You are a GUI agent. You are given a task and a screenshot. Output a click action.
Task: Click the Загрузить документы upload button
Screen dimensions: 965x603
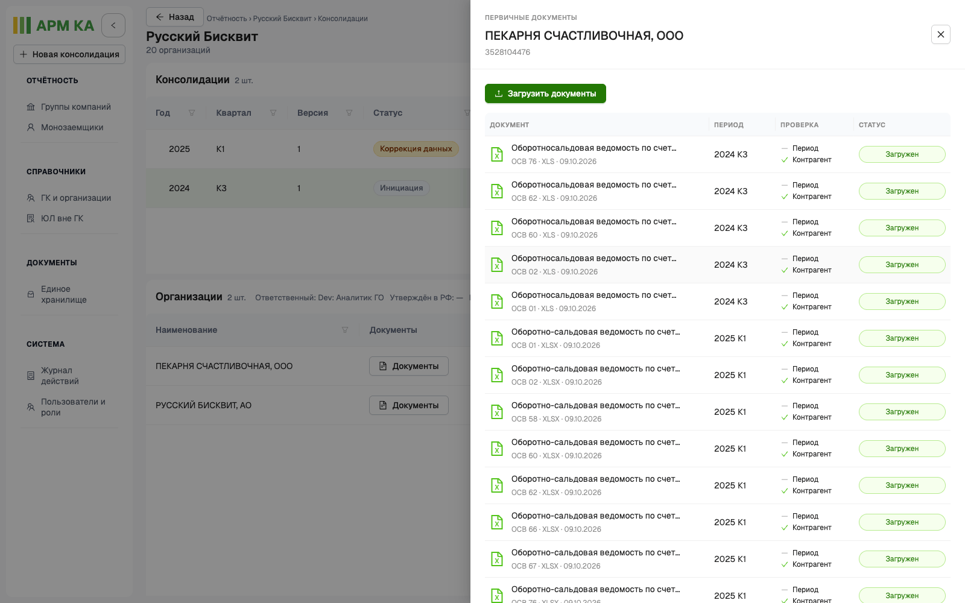(545, 93)
